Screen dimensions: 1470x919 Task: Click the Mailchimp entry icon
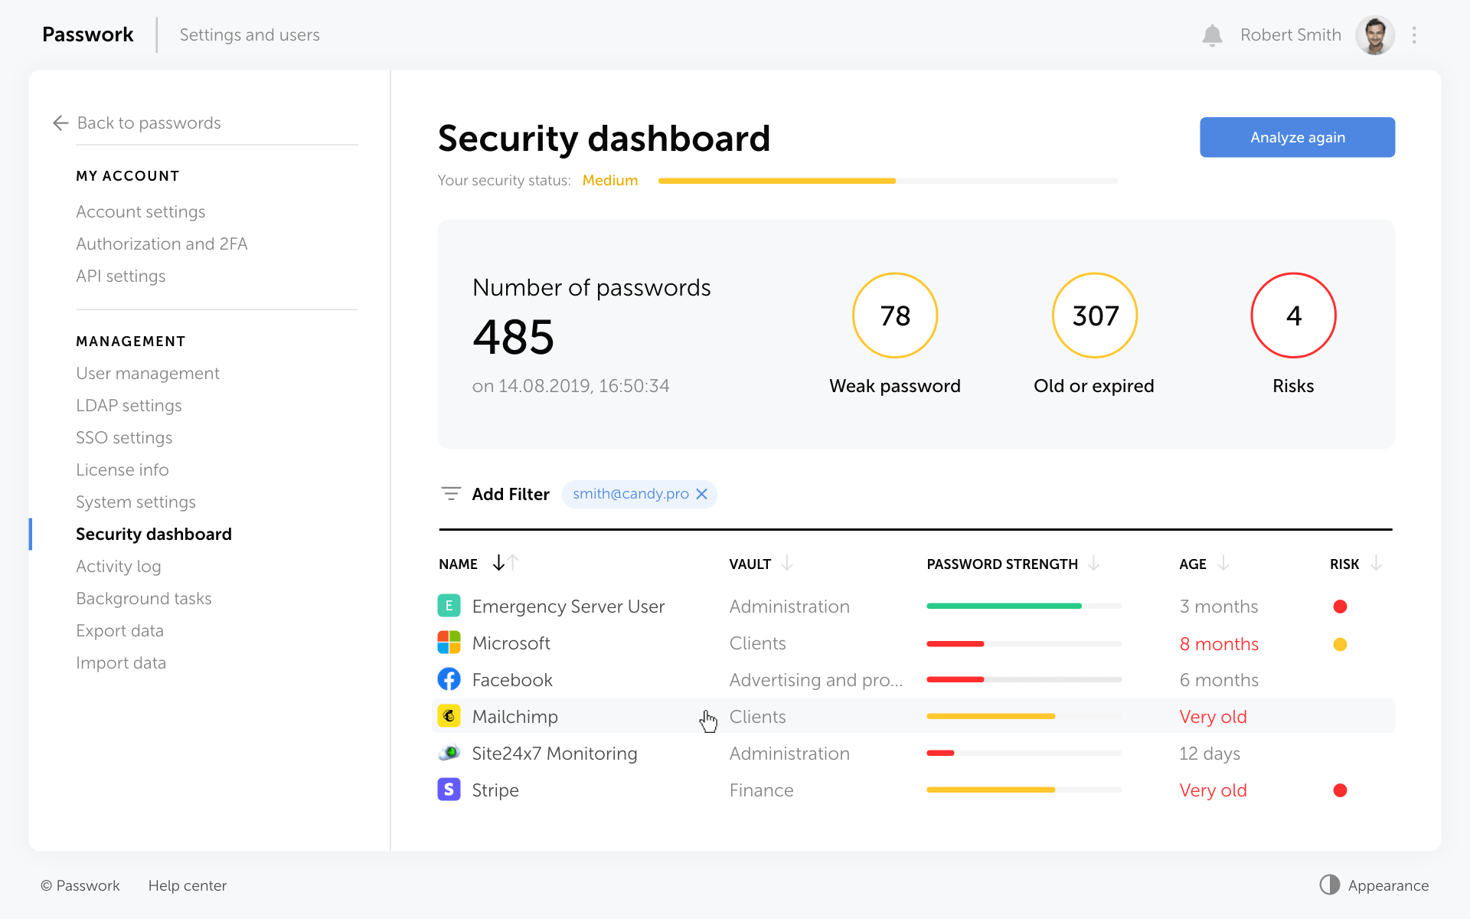[449, 716]
